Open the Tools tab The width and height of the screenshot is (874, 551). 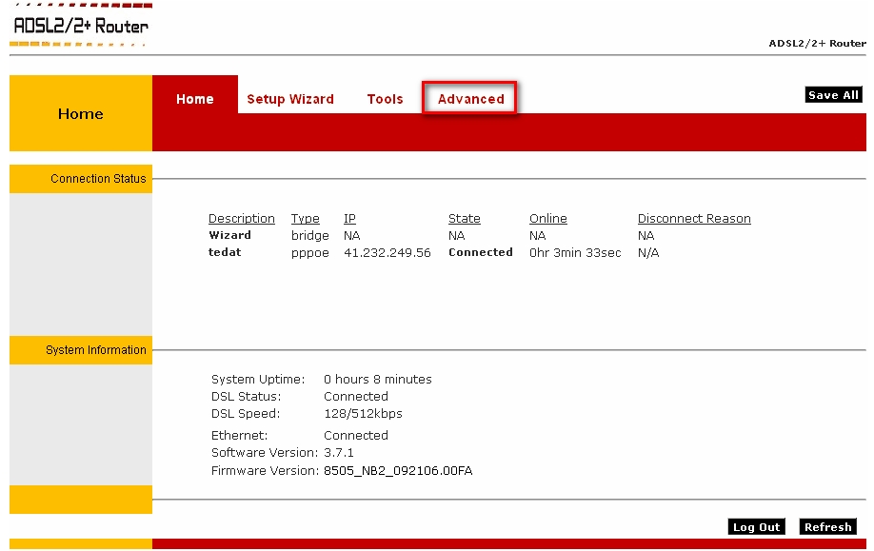[x=385, y=99]
